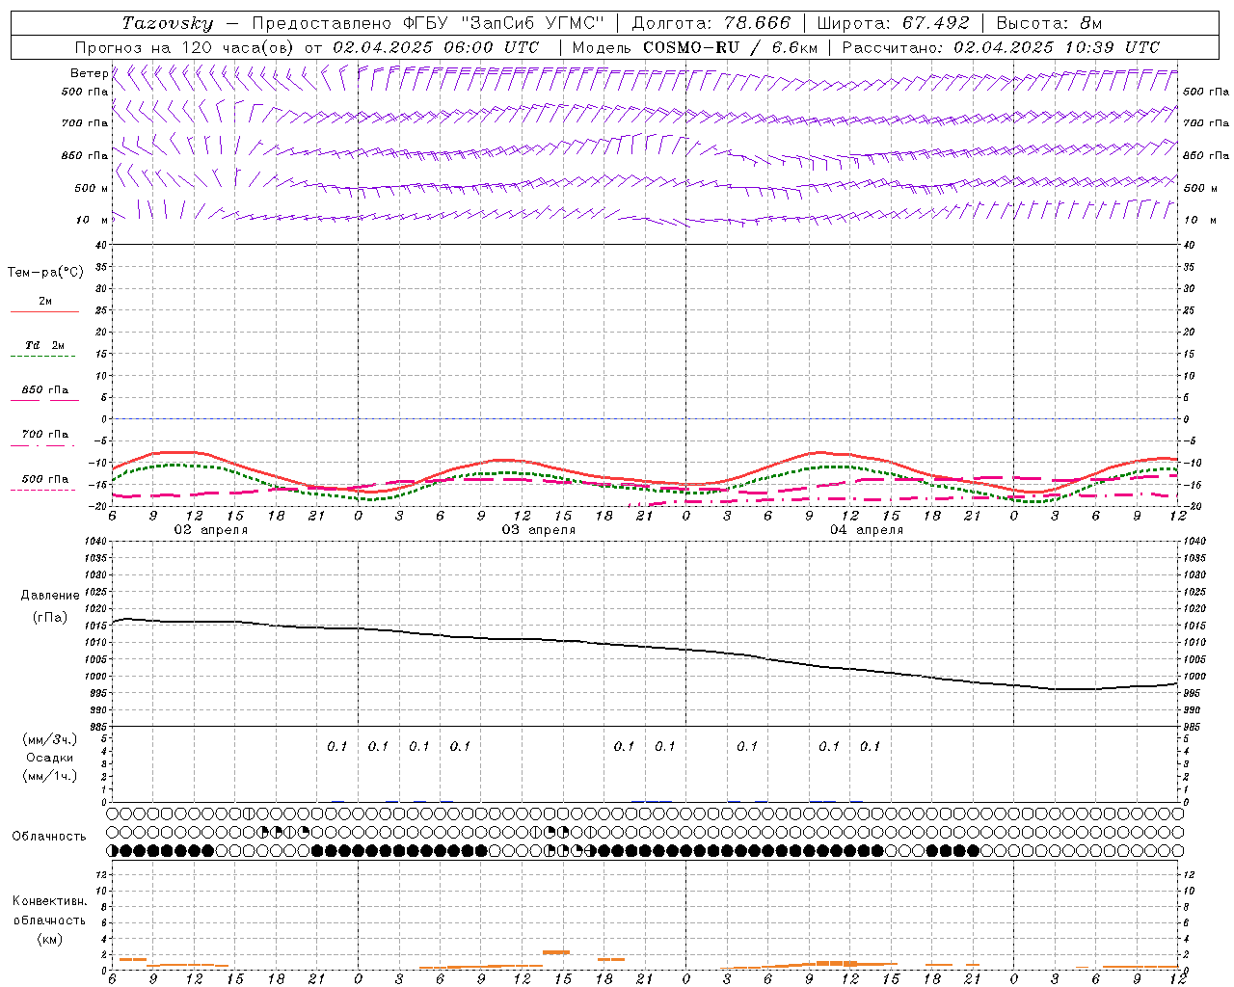Click the 'Конвективн.' convective cloud label
Screen dimensions: 1234x987
click(x=49, y=901)
